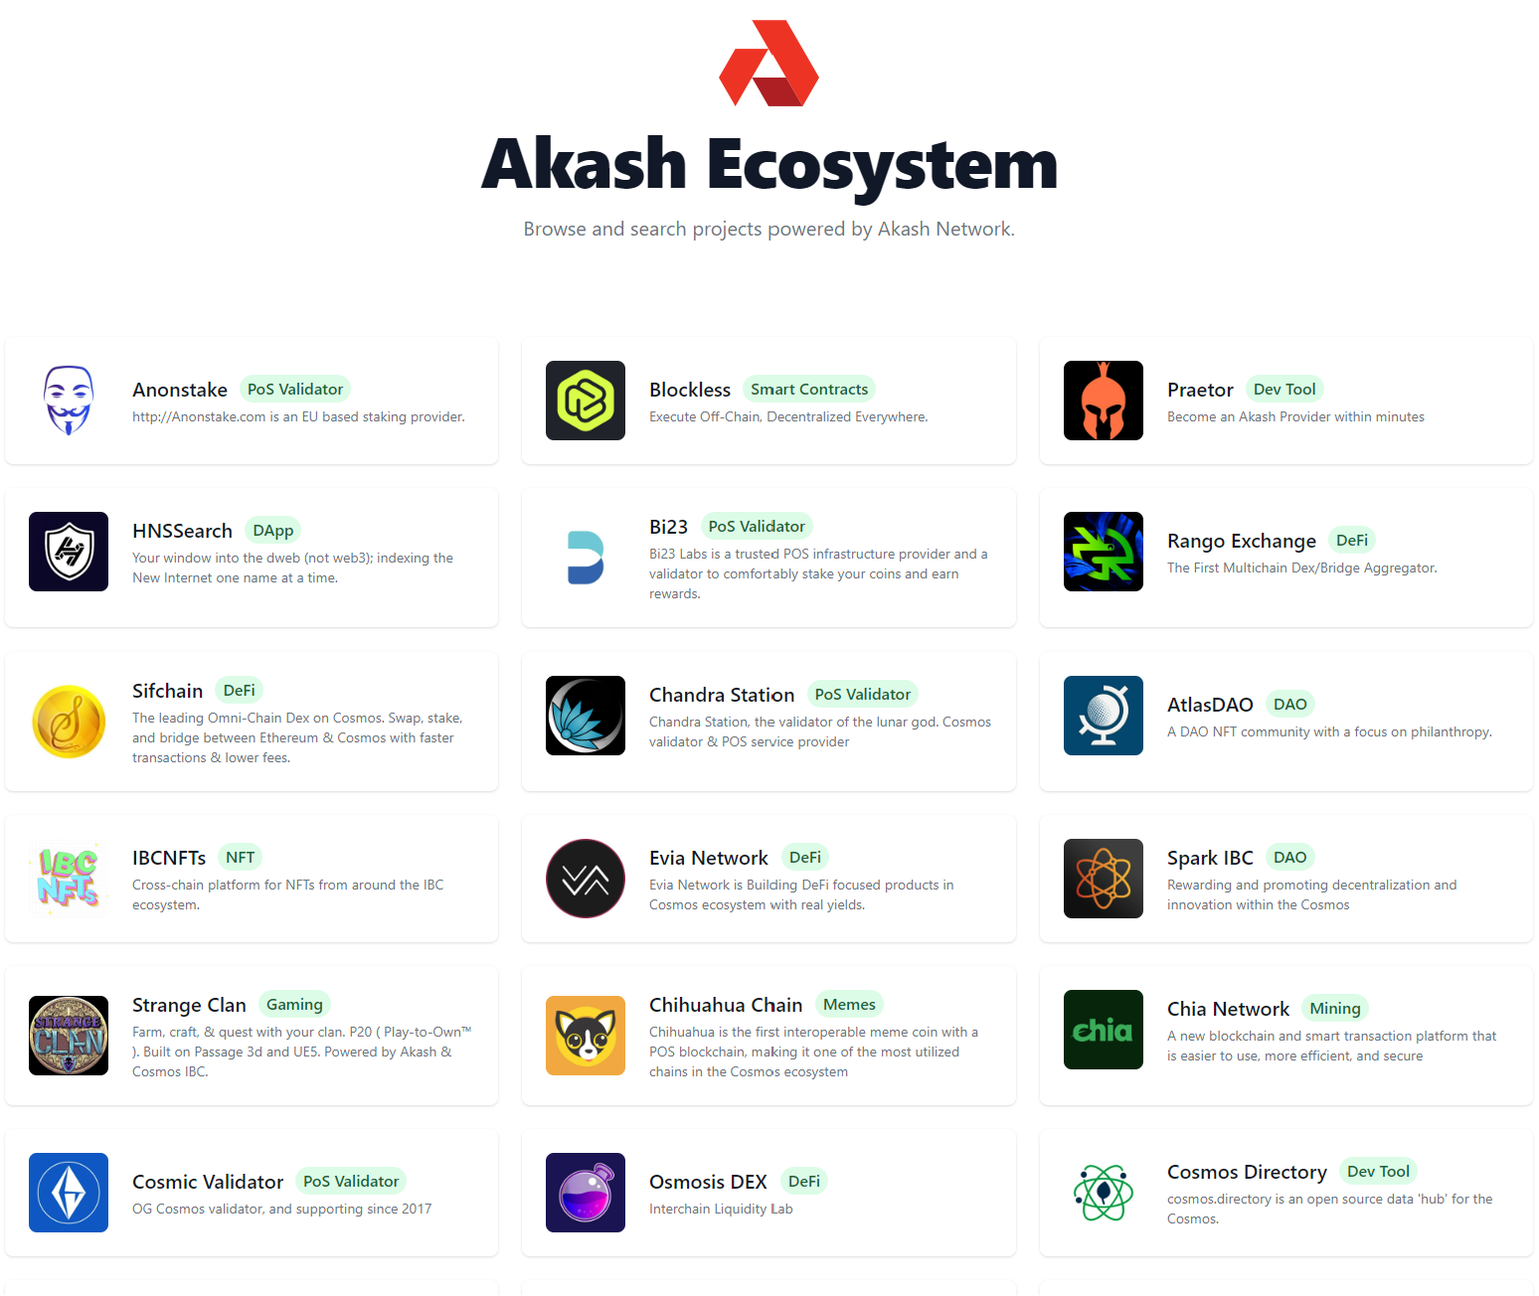Open the Chihuahua Chain dog icon

coord(586,1036)
